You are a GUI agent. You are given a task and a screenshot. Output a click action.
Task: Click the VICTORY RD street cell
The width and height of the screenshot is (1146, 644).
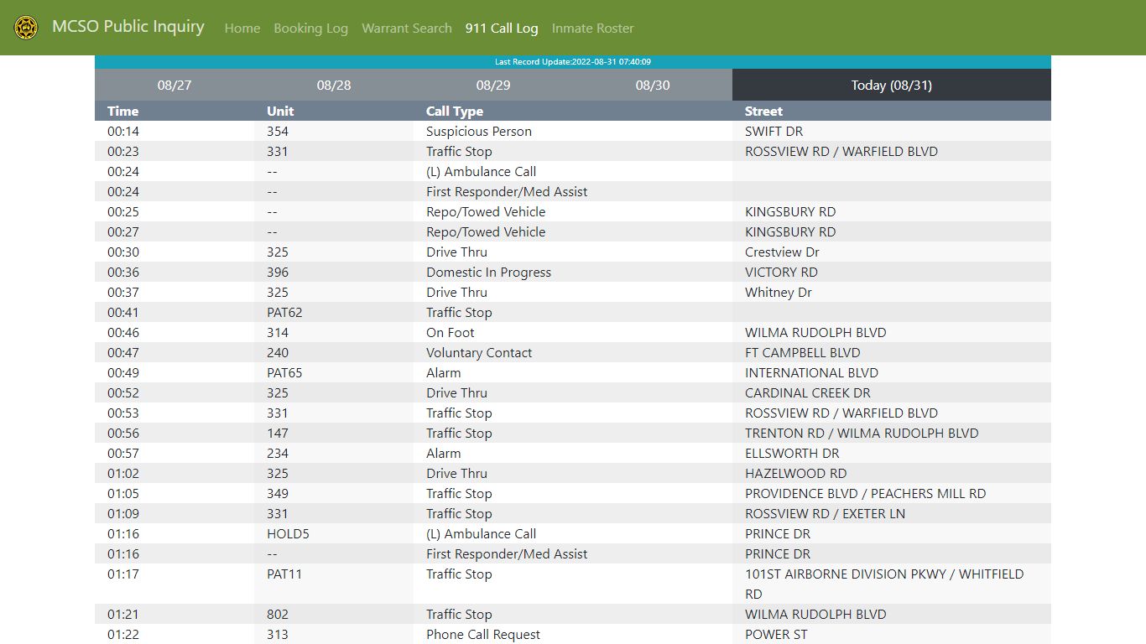tap(892, 272)
